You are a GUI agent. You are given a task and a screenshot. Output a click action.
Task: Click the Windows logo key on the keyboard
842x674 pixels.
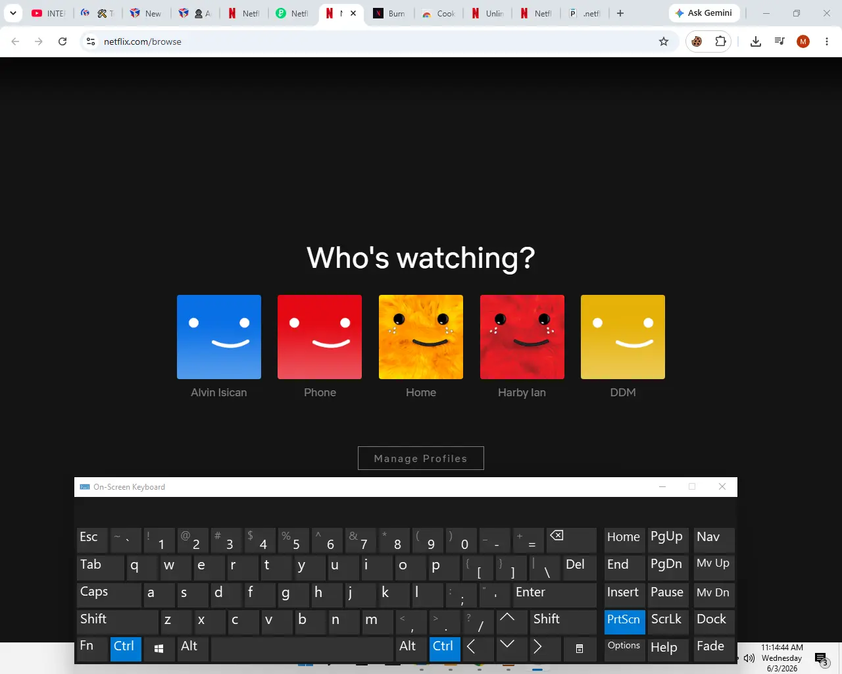(159, 648)
